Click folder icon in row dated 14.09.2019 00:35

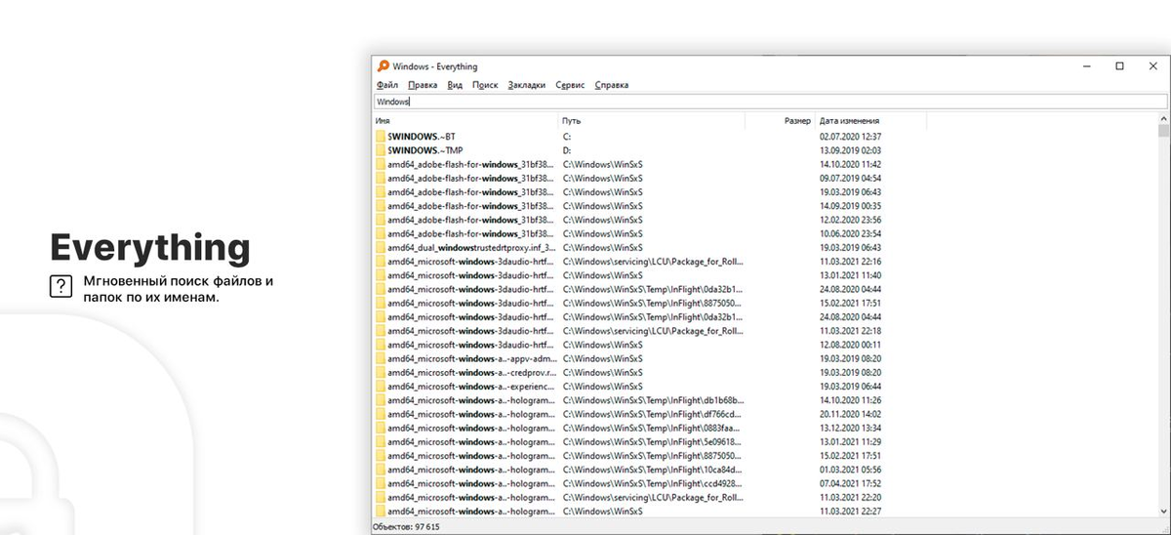381,206
